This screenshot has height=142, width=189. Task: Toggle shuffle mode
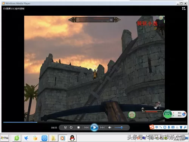click(65, 128)
